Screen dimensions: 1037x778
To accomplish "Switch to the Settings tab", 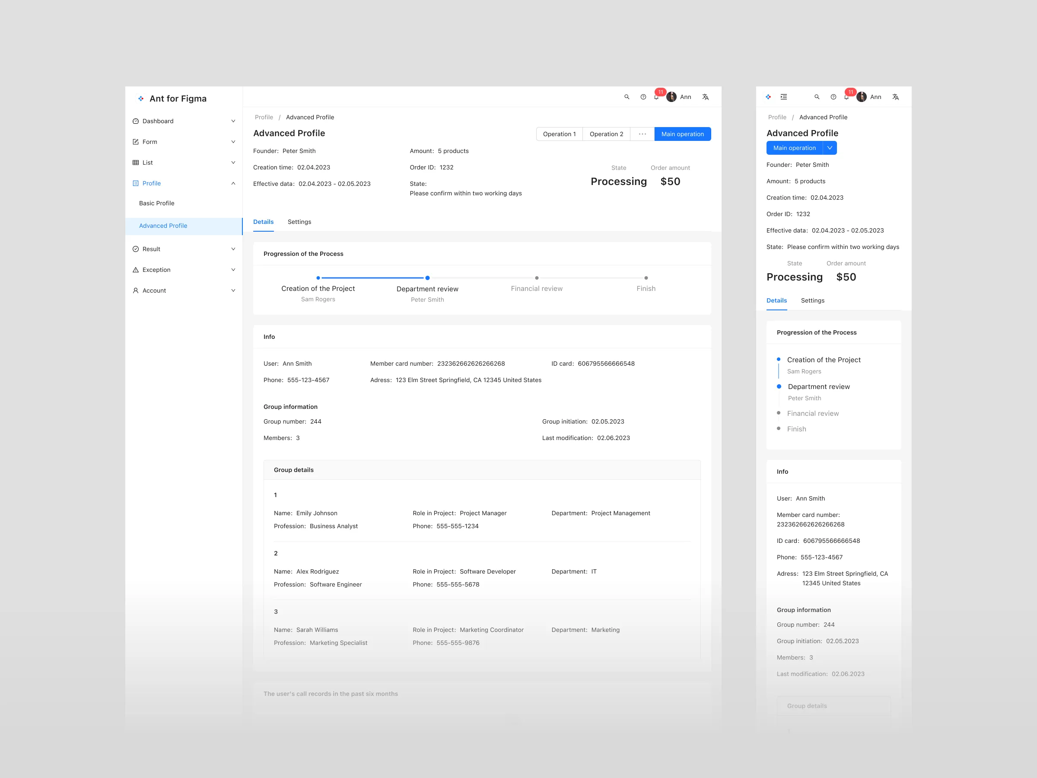I will (x=299, y=222).
